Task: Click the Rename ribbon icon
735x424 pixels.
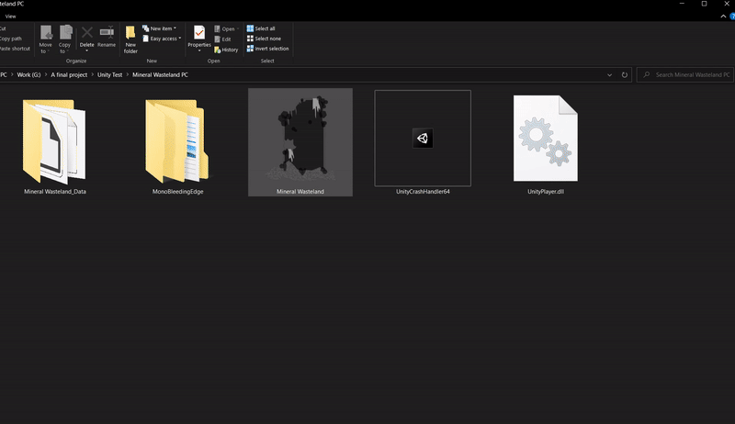Action: tap(107, 37)
